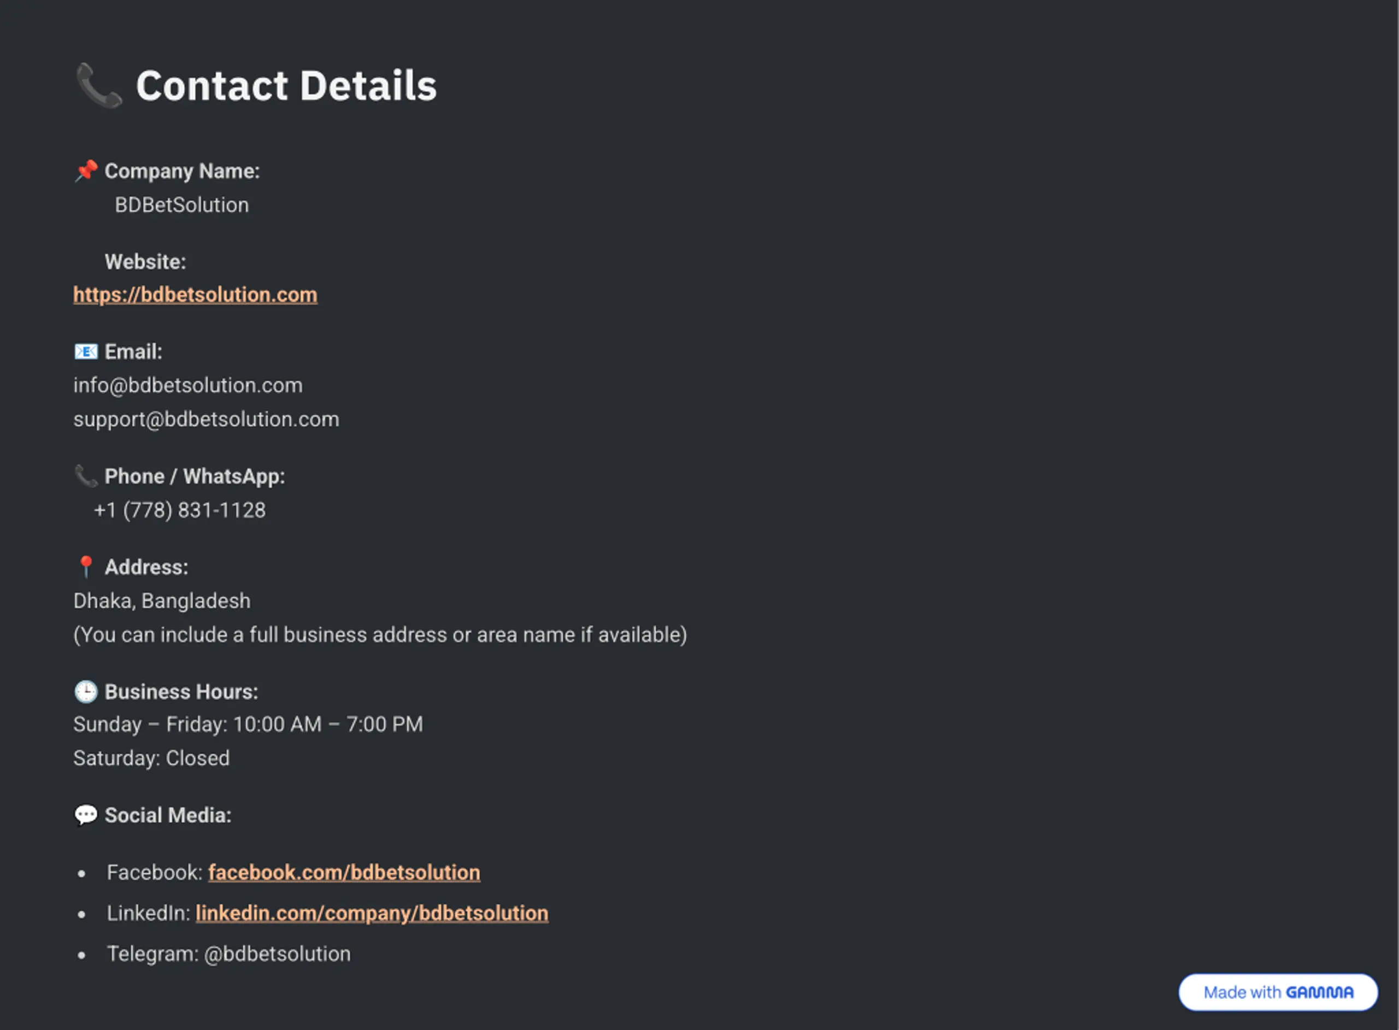
Task: Click the Dhaka, Bangladesh address text
Action: point(162,601)
